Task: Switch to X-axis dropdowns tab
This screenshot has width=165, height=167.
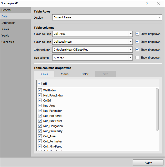Action: pos(44,74)
